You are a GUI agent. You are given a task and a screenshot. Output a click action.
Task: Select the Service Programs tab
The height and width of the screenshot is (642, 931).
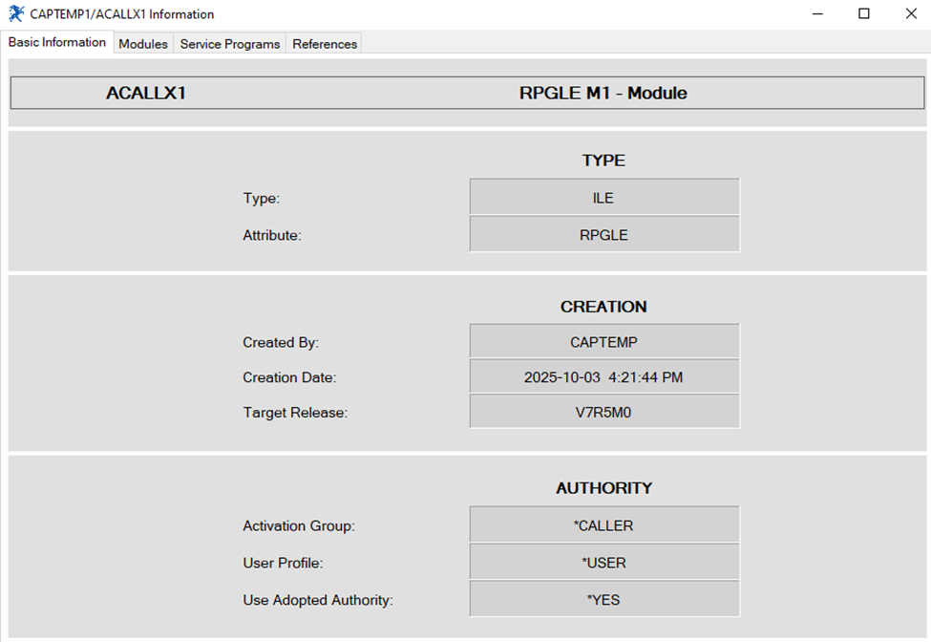[x=230, y=44]
